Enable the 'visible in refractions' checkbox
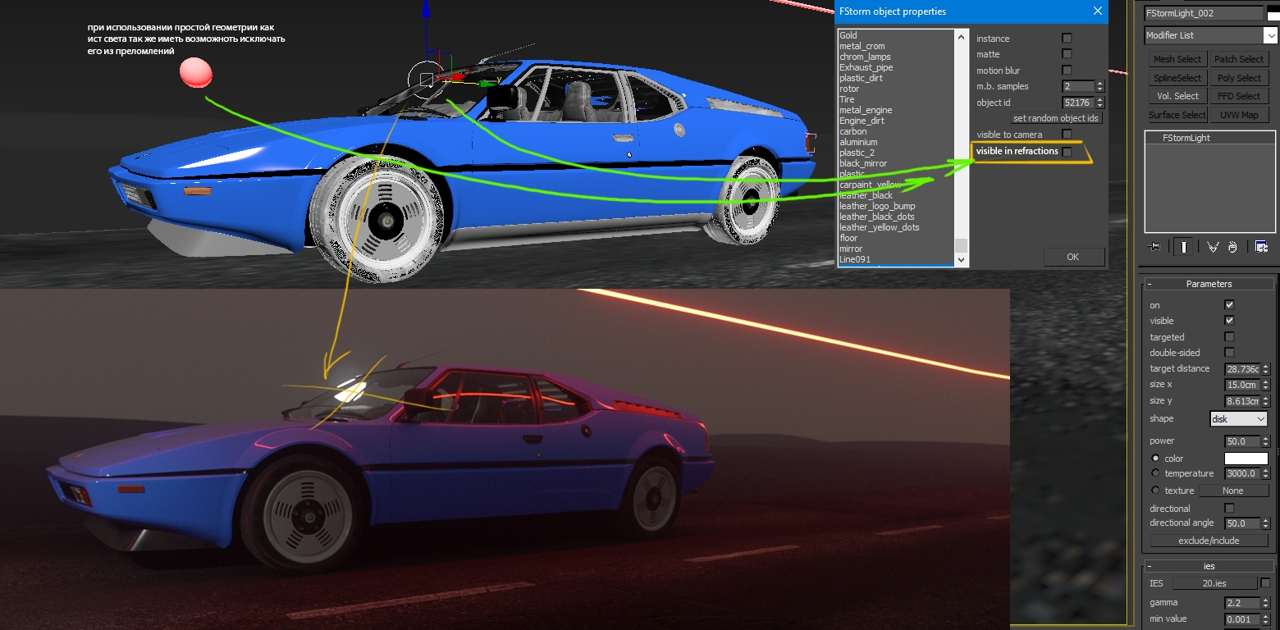The image size is (1280, 630). pos(1067,152)
